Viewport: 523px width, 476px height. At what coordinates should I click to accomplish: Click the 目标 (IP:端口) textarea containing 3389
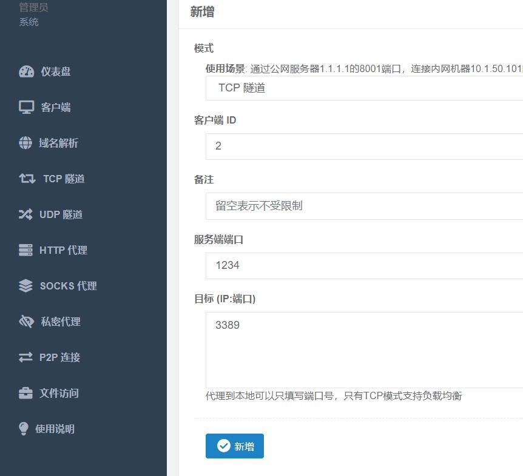(x=364, y=350)
